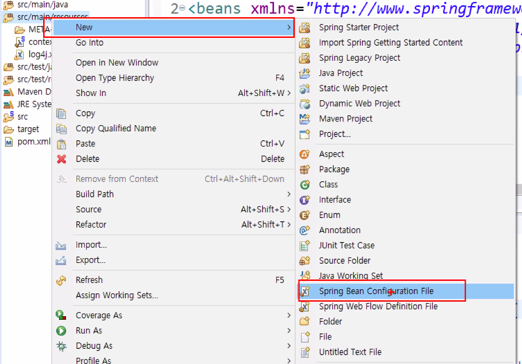Click the Static Web Project globe icon

[305, 88]
